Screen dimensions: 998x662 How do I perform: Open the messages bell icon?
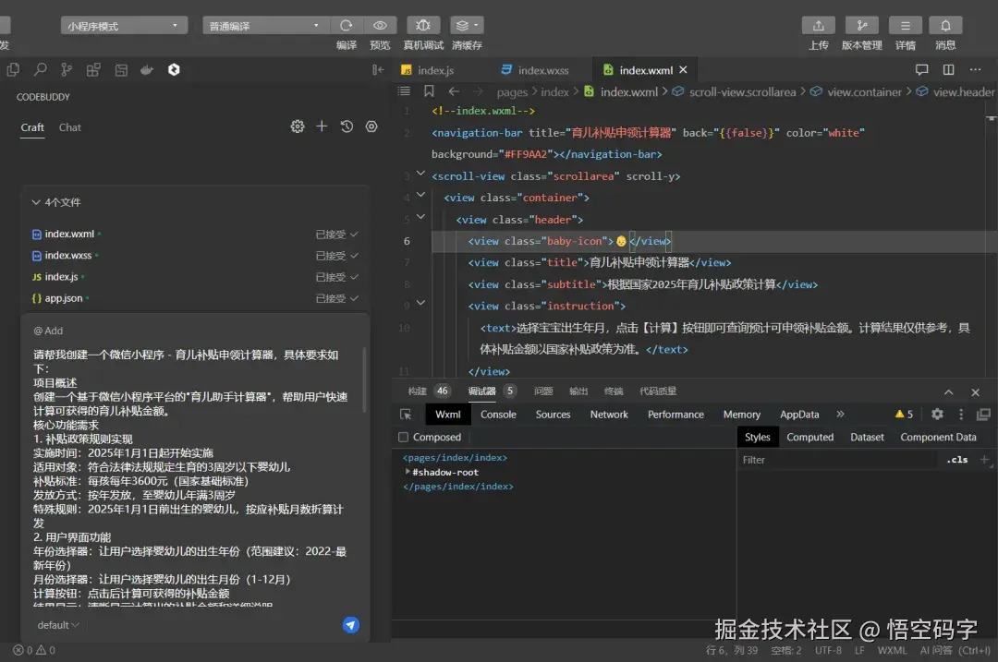(x=946, y=26)
